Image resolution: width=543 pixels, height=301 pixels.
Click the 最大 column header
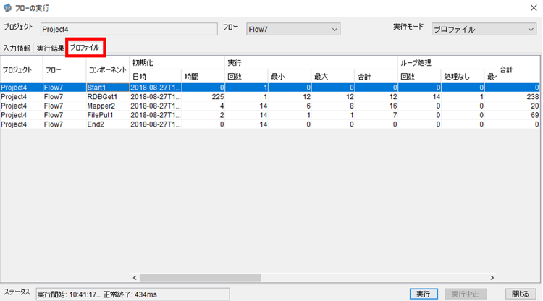(332, 77)
